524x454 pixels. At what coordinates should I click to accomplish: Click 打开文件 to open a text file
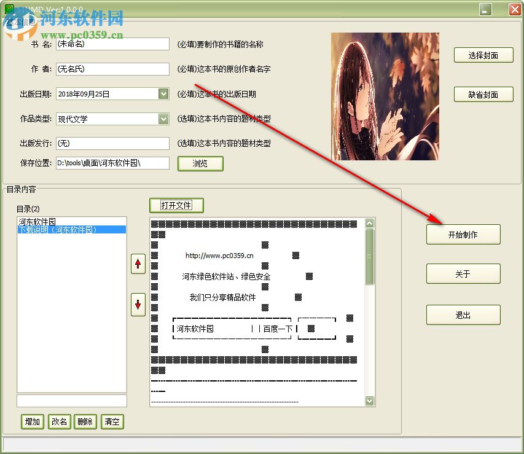pos(176,205)
